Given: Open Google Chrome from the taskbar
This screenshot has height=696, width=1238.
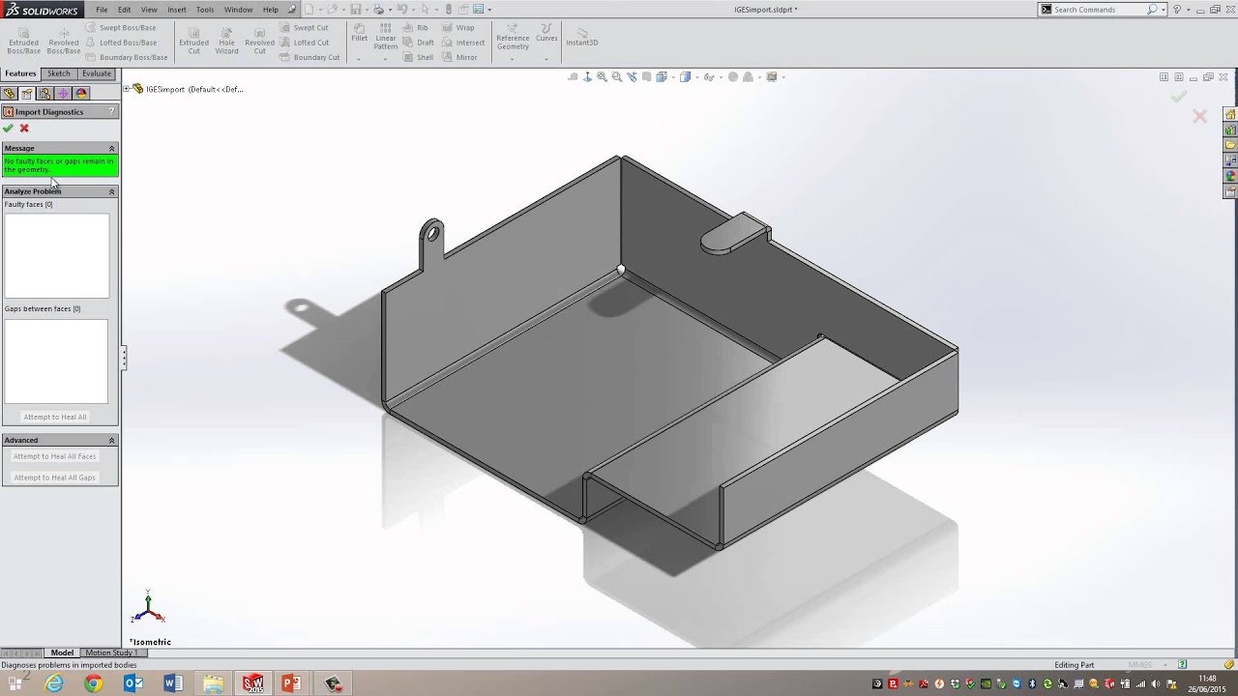Looking at the screenshot, I should coord(93,683).
